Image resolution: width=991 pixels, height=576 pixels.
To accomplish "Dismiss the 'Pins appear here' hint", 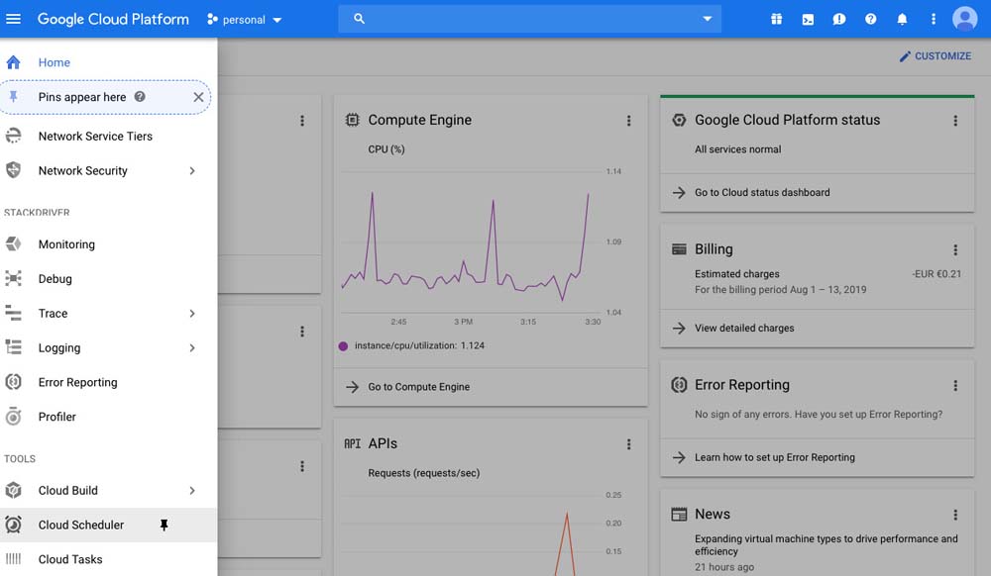I will click(x=198, y=97).
